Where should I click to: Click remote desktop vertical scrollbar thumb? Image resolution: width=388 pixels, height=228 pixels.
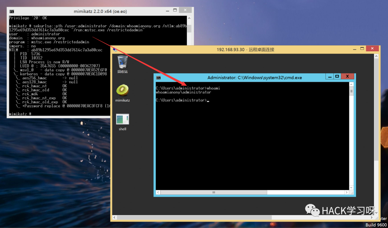coord(377,110)
